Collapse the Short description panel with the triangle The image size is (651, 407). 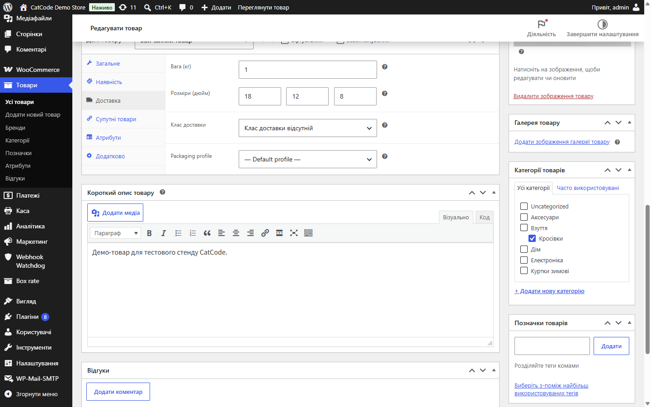point(494,193)
